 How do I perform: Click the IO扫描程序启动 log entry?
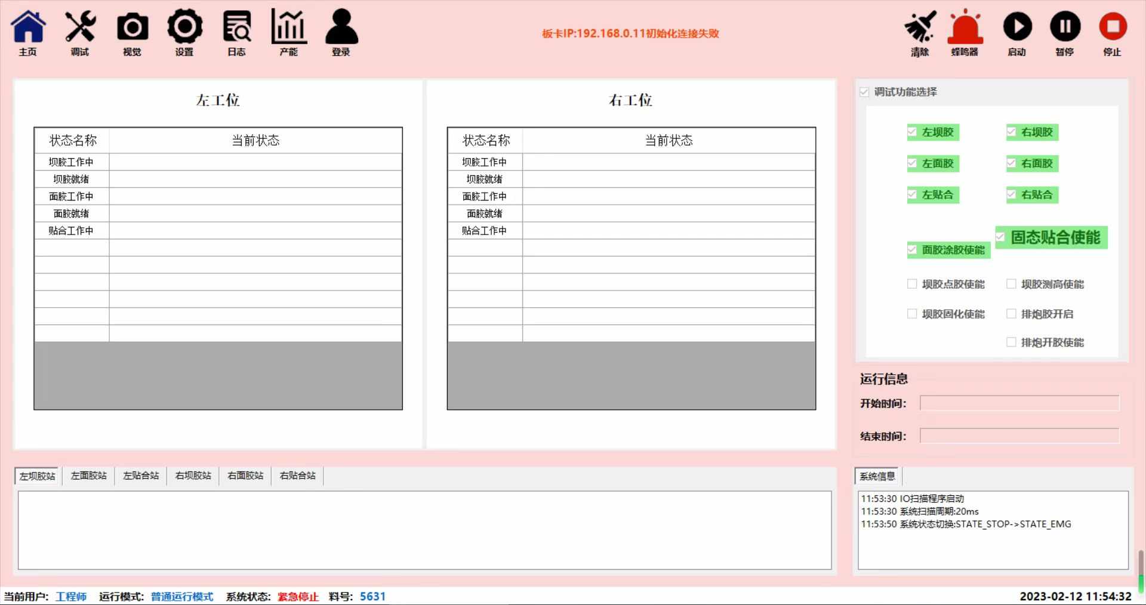pos(913,499)
